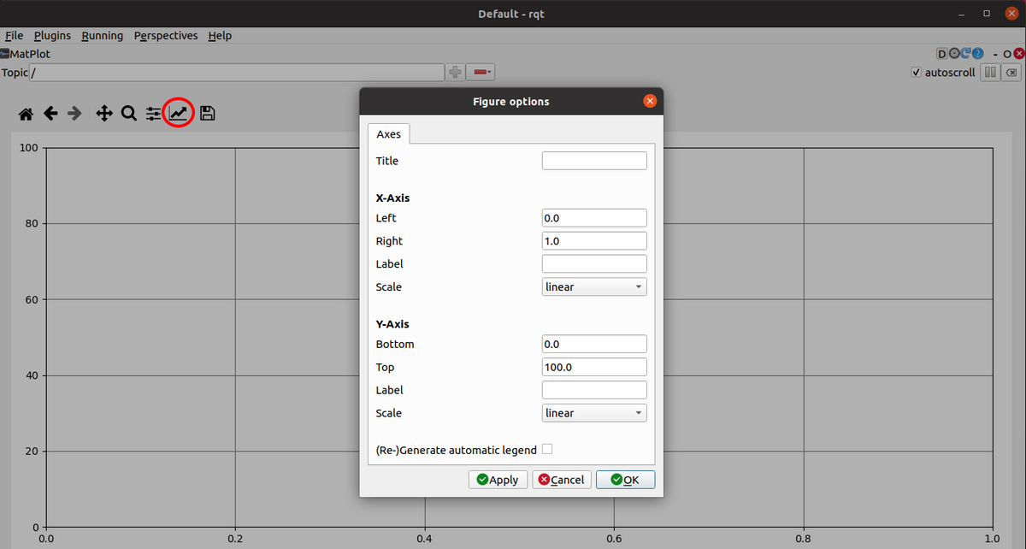Click the Save figure floppy disk icon
The width and height of the screenshot is (1026, 549).
(207, 114)
